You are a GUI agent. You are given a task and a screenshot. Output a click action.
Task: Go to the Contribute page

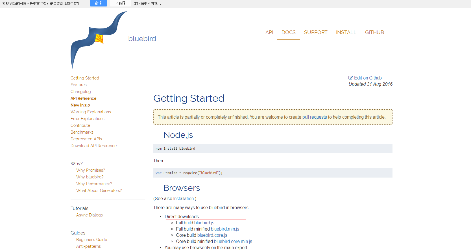point(80,125)
